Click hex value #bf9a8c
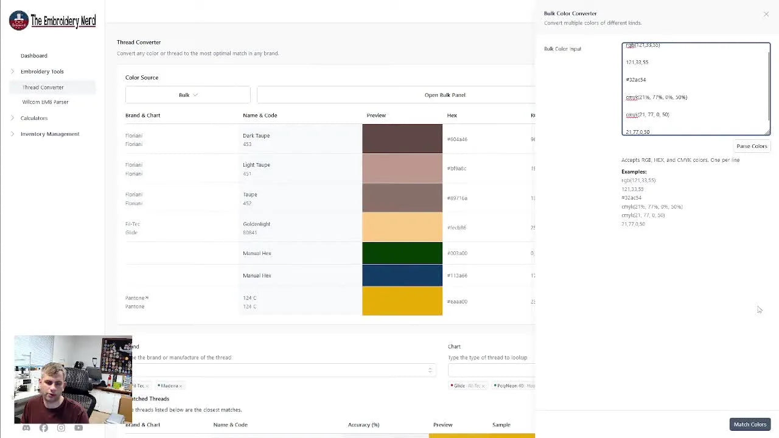779x438 pixels. point(456,169)
